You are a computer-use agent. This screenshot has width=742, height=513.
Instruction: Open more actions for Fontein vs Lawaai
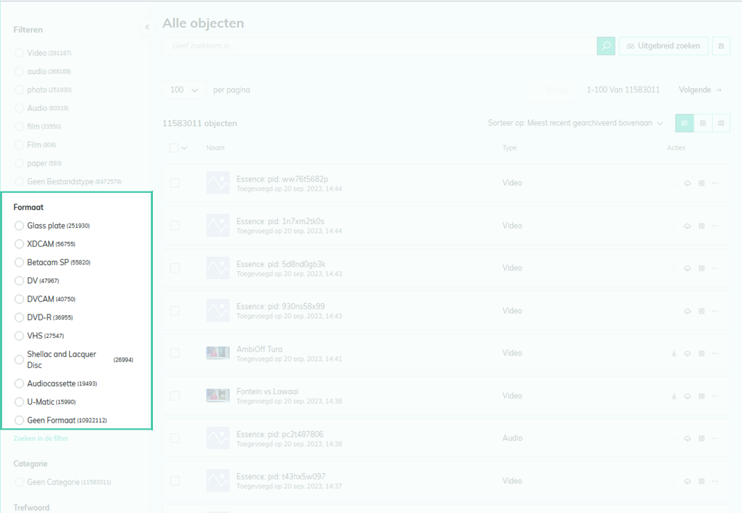715,396
